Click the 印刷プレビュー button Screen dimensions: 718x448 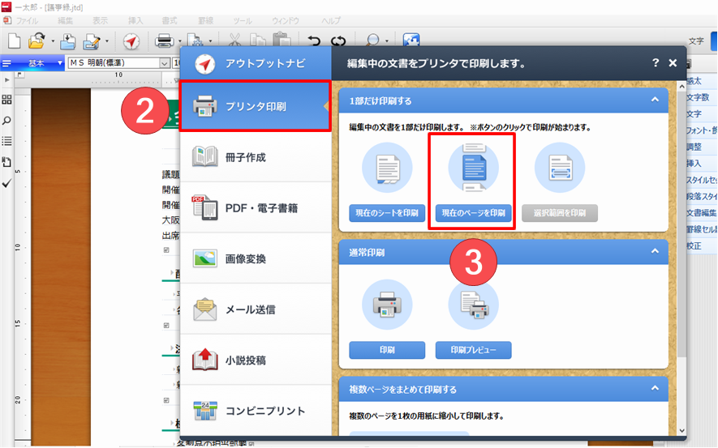pos(473,350)
